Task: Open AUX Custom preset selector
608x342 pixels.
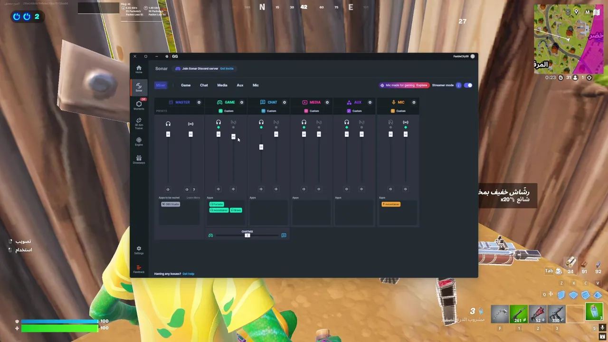Action: point(354,111)
